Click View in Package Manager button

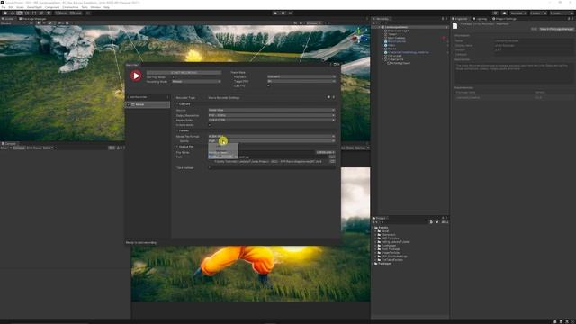[x=556, y=29]
